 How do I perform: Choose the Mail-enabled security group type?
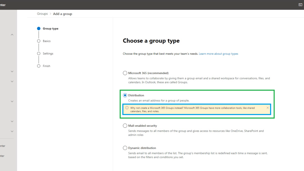pyautogui.click(x=125, y=126)
